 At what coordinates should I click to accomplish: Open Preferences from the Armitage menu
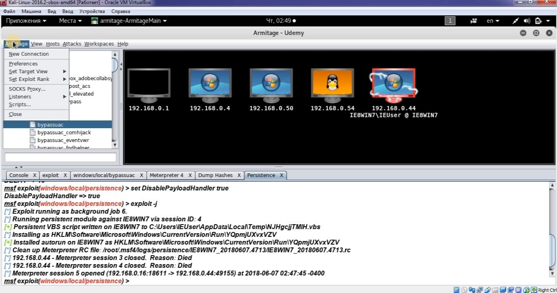pyautogui.click(x=36, y=63)
